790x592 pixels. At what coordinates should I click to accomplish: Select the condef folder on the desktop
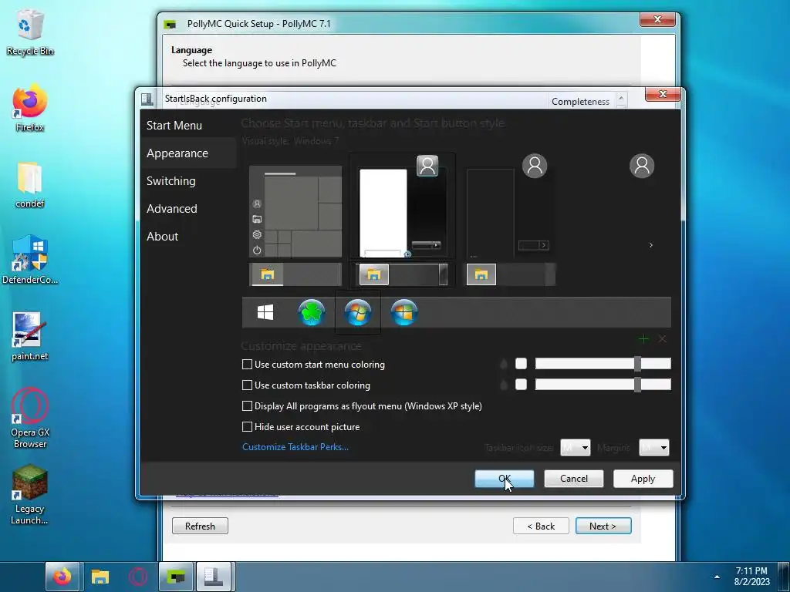tap(30, 185)
